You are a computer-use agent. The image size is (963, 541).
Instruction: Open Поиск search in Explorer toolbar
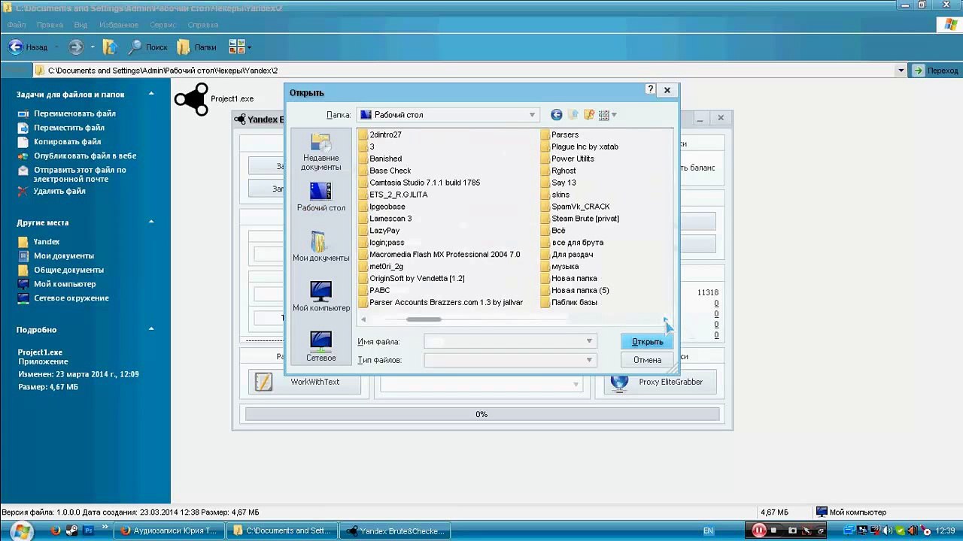[x=147, y=47]
